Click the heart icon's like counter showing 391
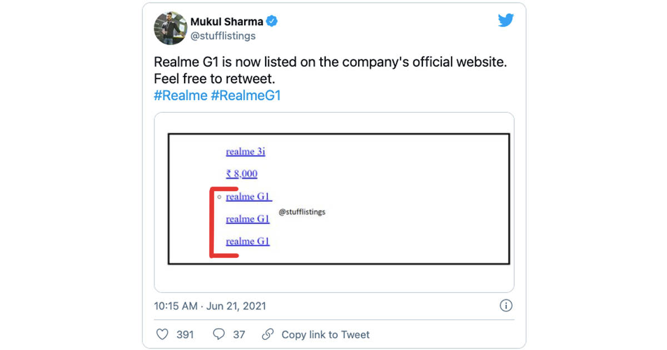 (184, 334)
